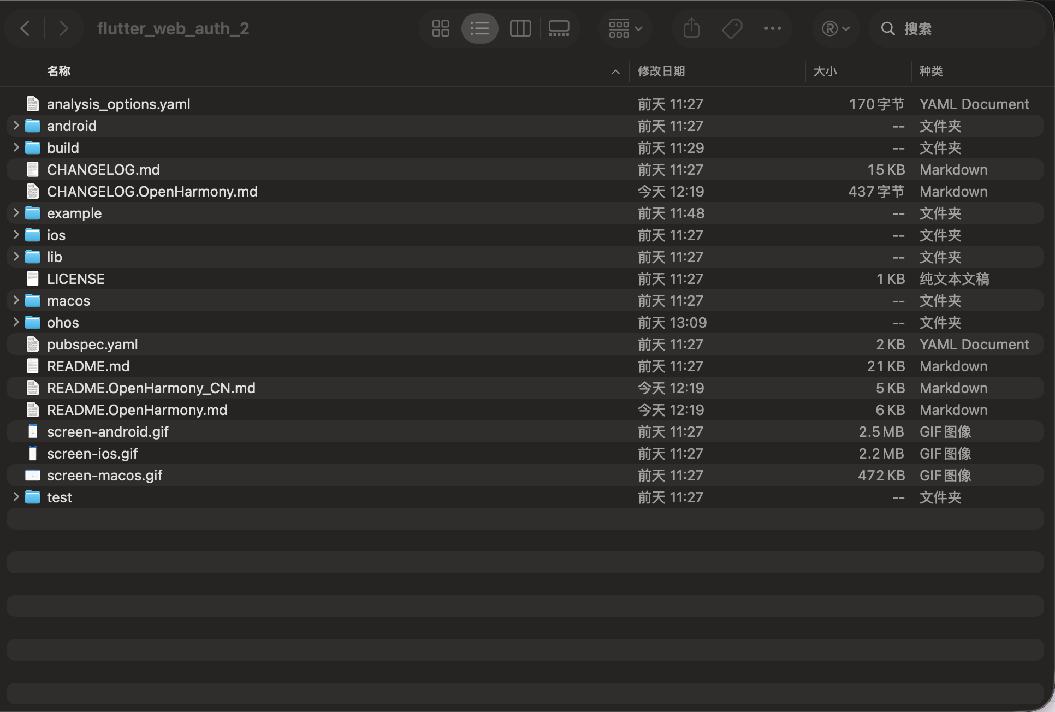Open the more actions ellipsis menu
1055x712 pixels.
coord(773,28)
